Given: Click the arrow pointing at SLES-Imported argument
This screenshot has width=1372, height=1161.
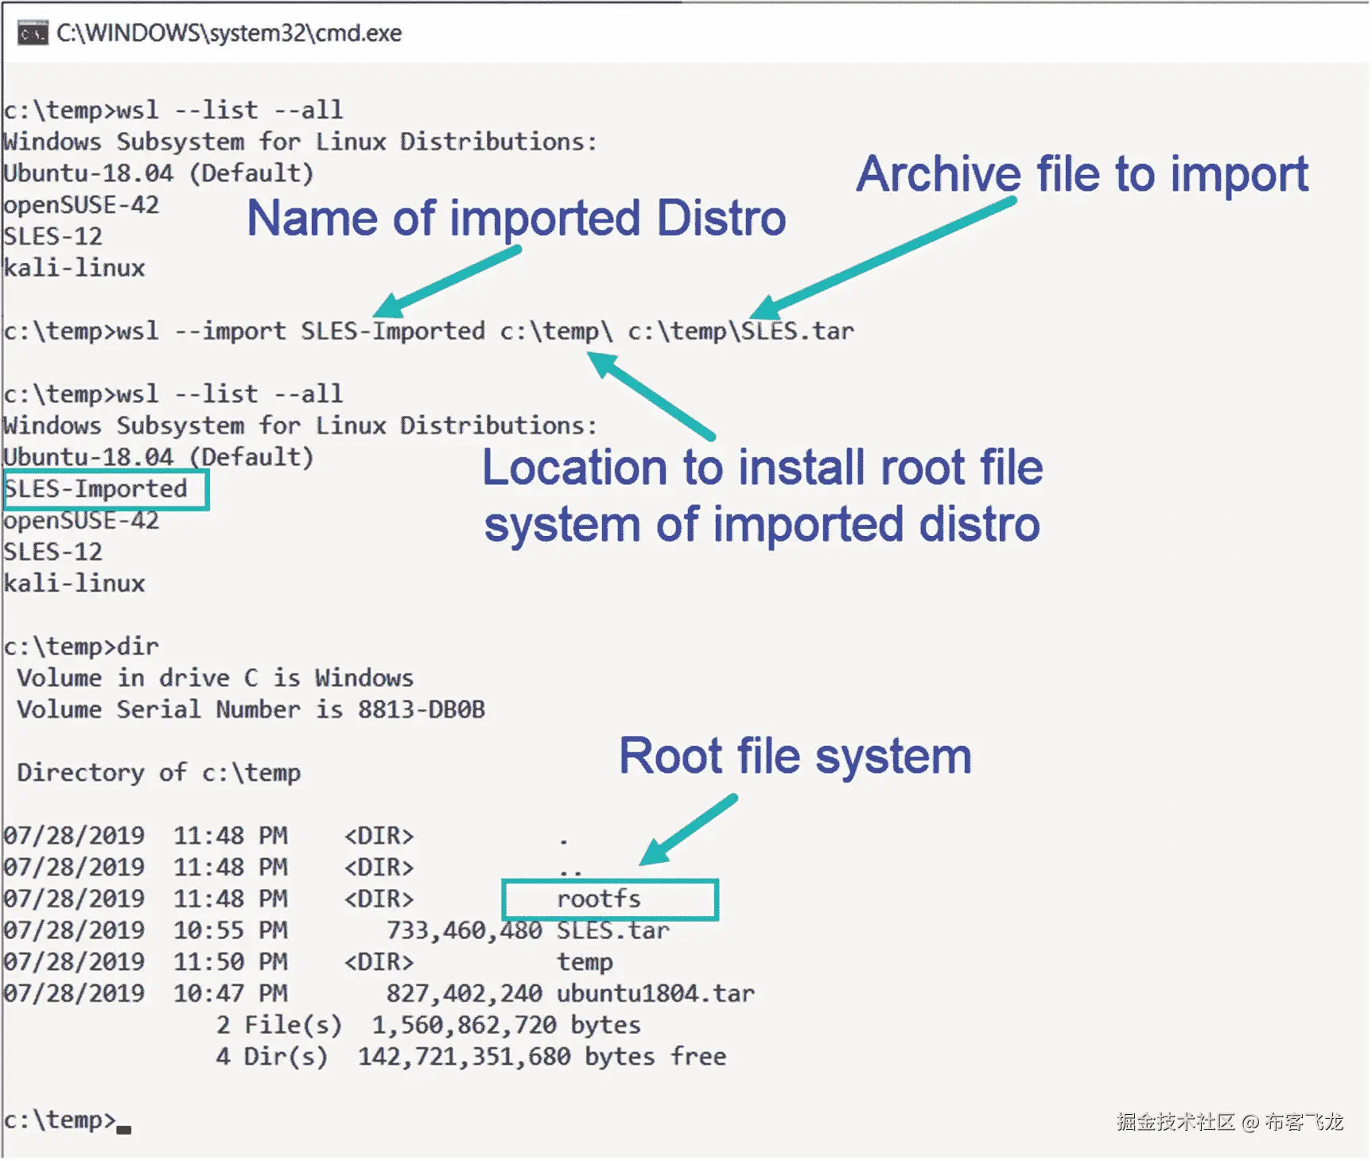Looking at the screenshot, I should 447,282.
